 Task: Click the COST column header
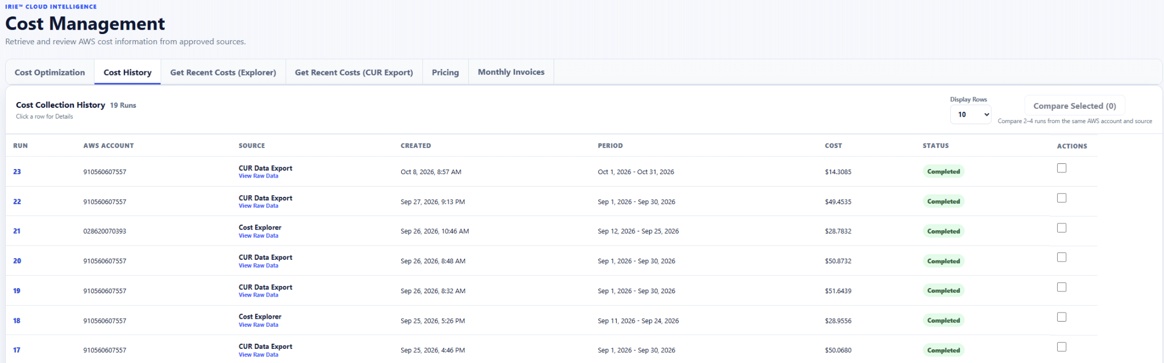(834, 146)
